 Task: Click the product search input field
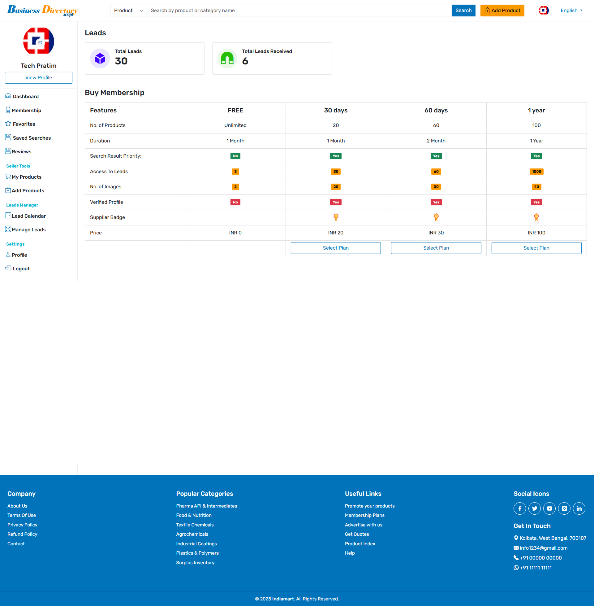(x=299, y=10)
